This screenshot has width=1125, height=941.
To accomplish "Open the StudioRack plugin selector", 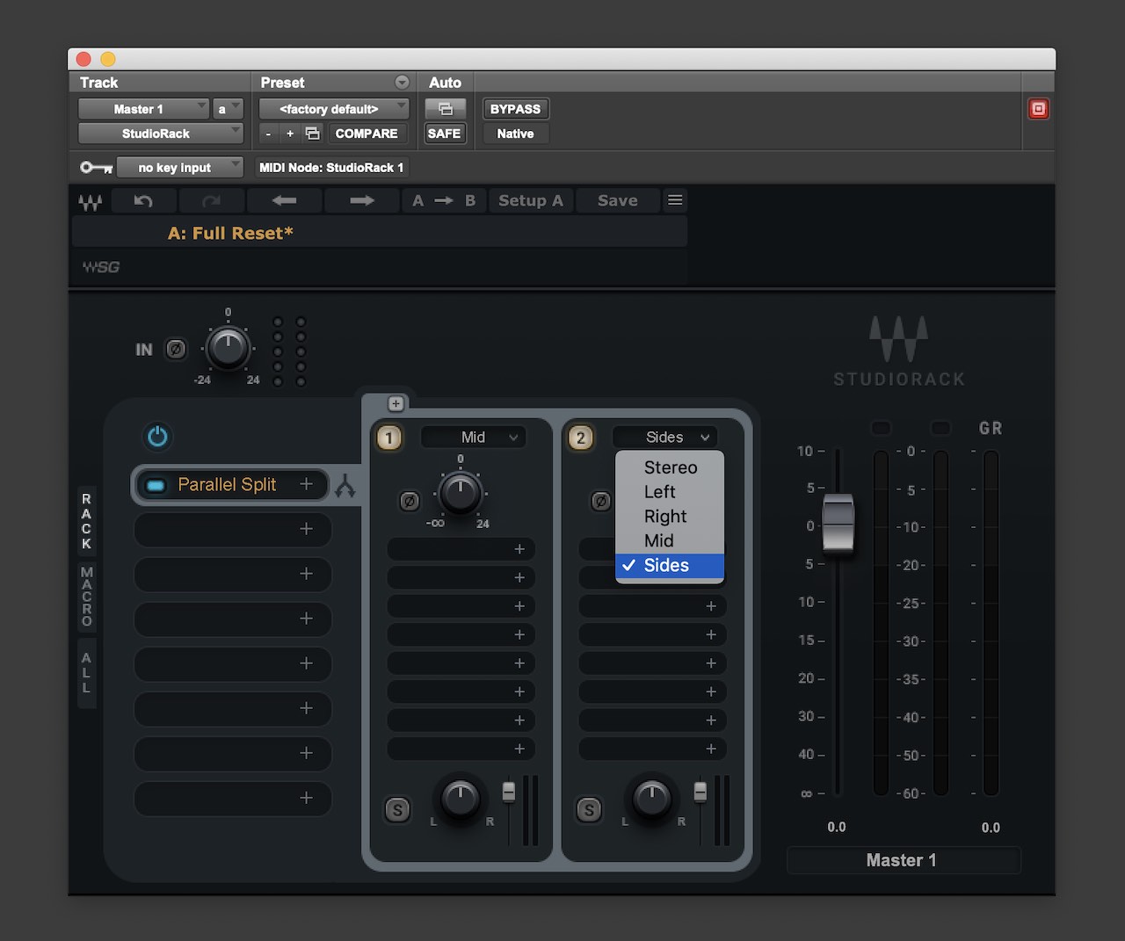I will coord(161,134).
